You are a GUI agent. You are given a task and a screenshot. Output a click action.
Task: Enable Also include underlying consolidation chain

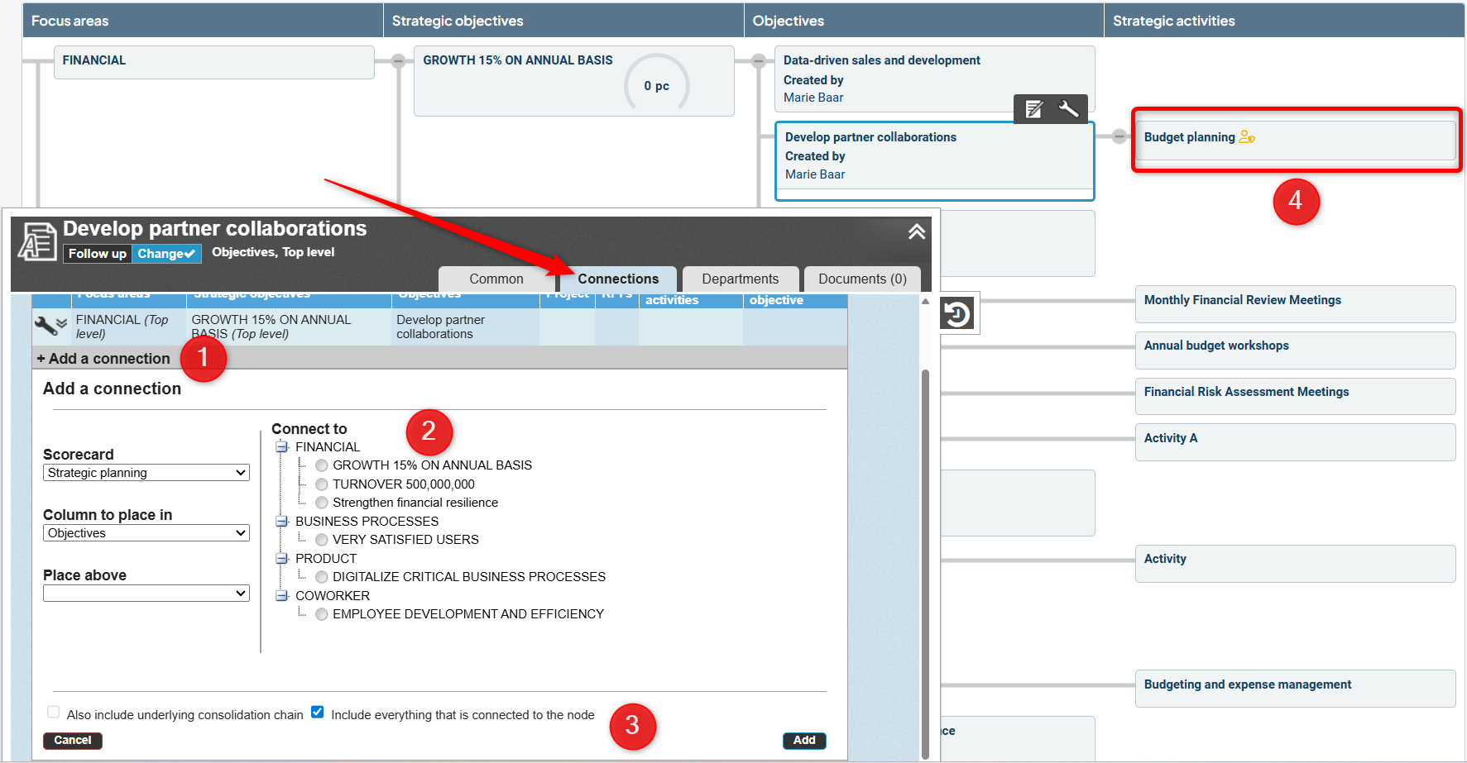tap(54, 713)
